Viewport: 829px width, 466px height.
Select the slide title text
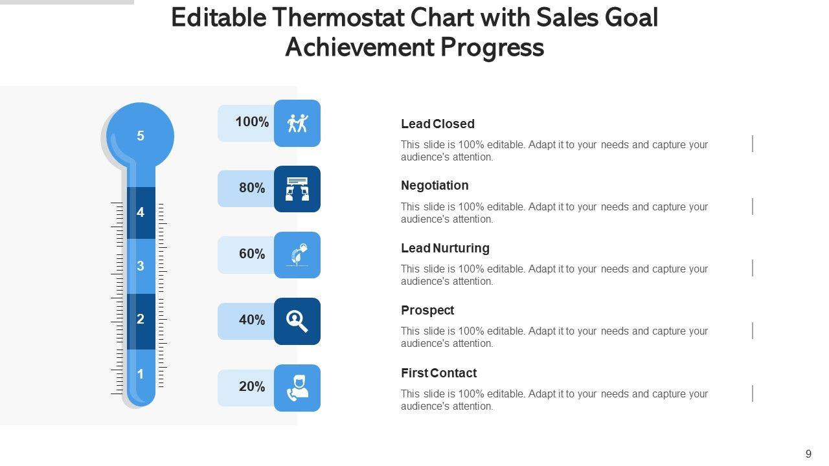pyautogui.click(x=414, y=32)
